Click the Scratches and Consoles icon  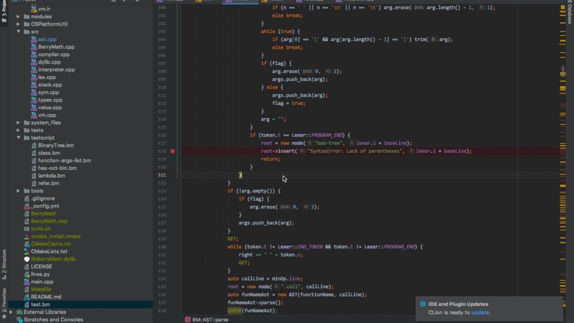tap(19, 320)
